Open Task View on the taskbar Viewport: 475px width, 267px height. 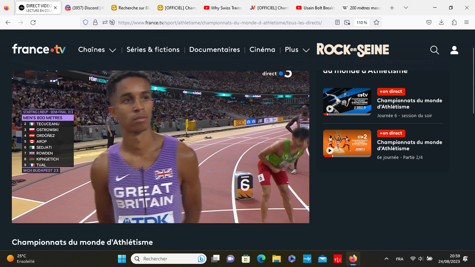click(x=215, y=259)
